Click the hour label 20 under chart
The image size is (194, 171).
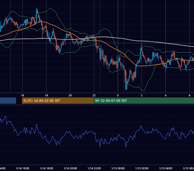pyautogui.click(x=70, y=95)
